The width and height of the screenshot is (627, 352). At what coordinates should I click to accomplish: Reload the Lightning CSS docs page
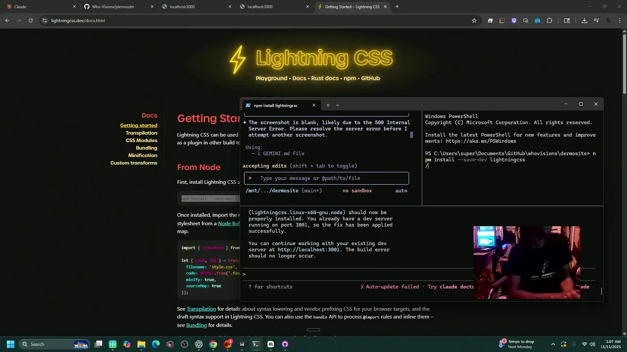pos(30,21)
